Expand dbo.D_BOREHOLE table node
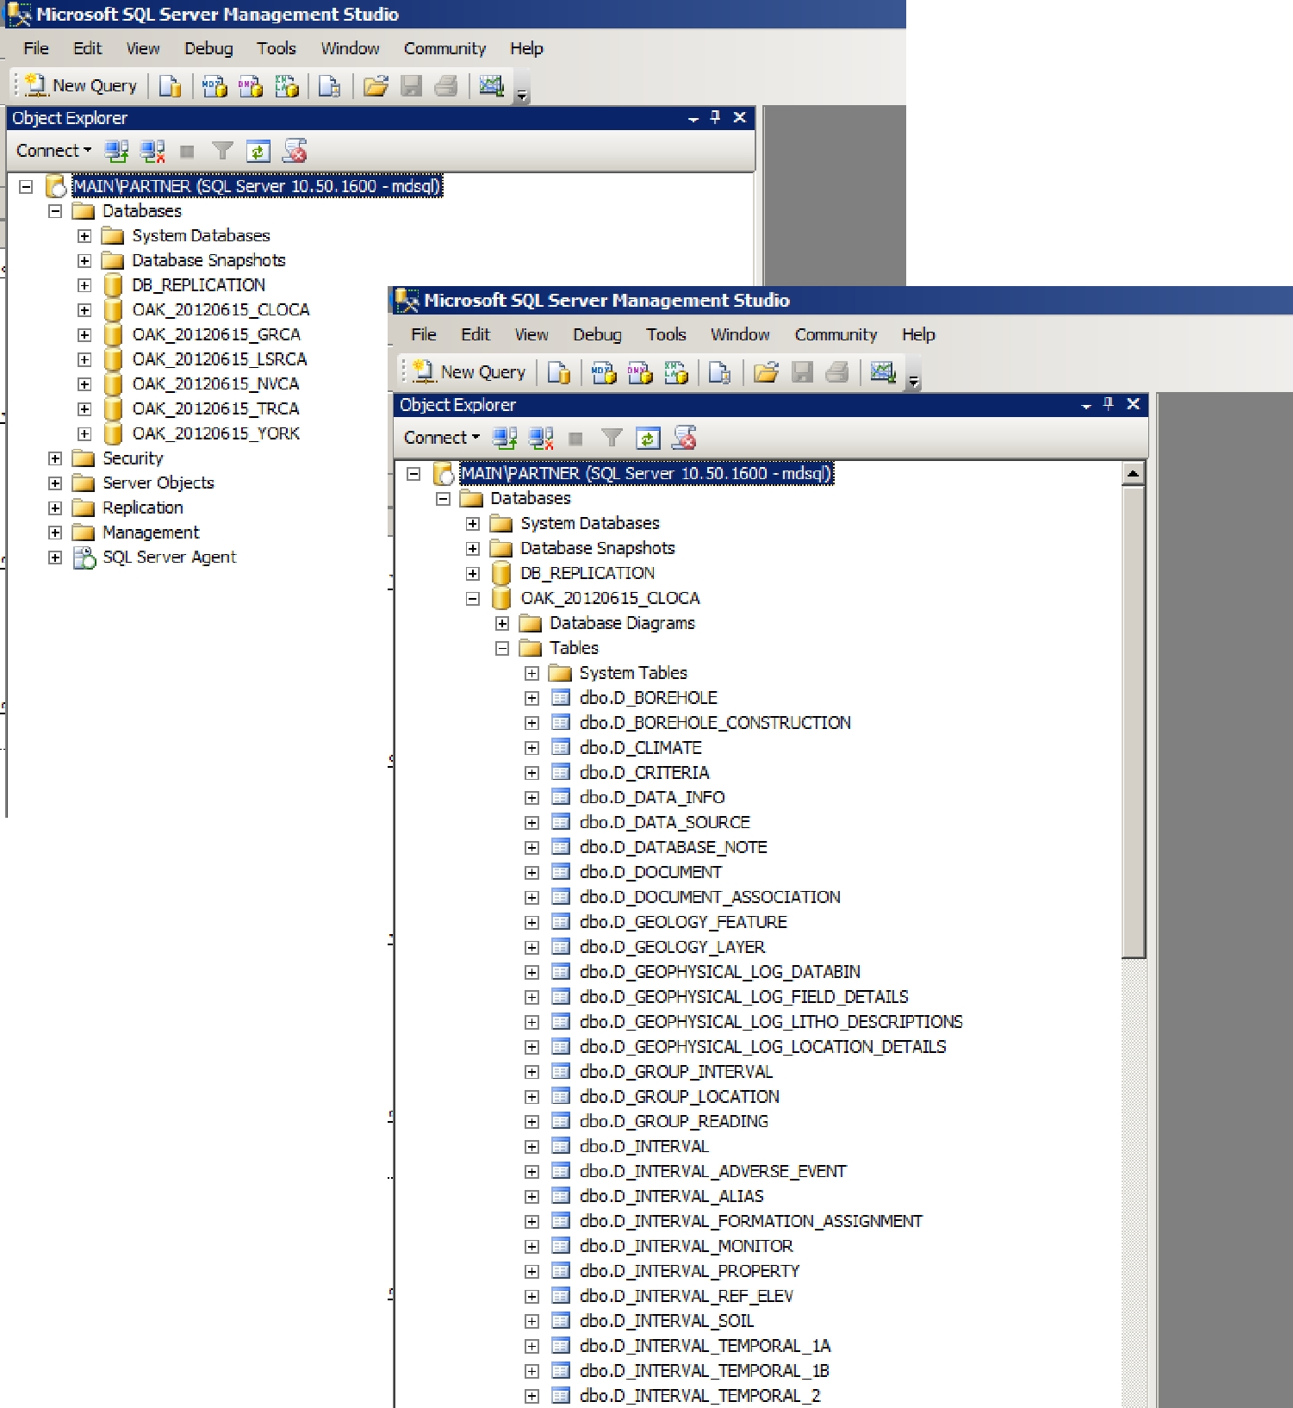 tap(531, 698)
